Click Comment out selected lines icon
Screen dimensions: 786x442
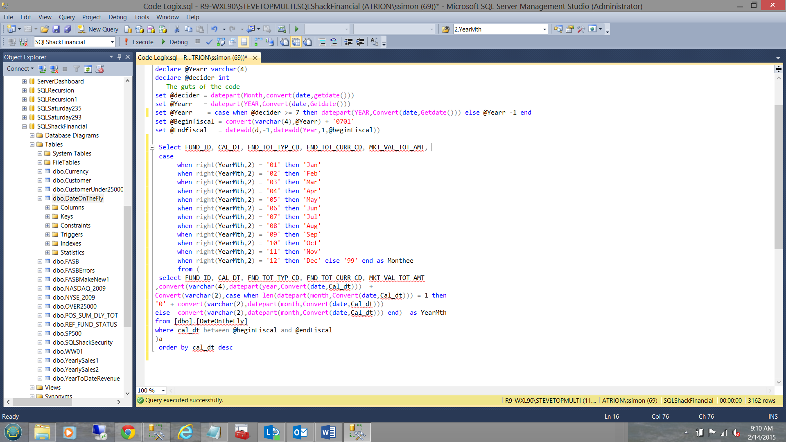pos(322,42)
